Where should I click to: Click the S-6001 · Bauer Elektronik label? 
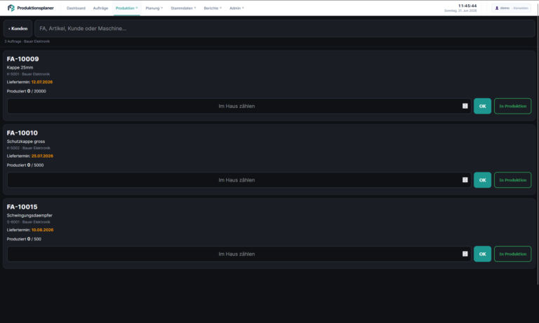(29, 222)
